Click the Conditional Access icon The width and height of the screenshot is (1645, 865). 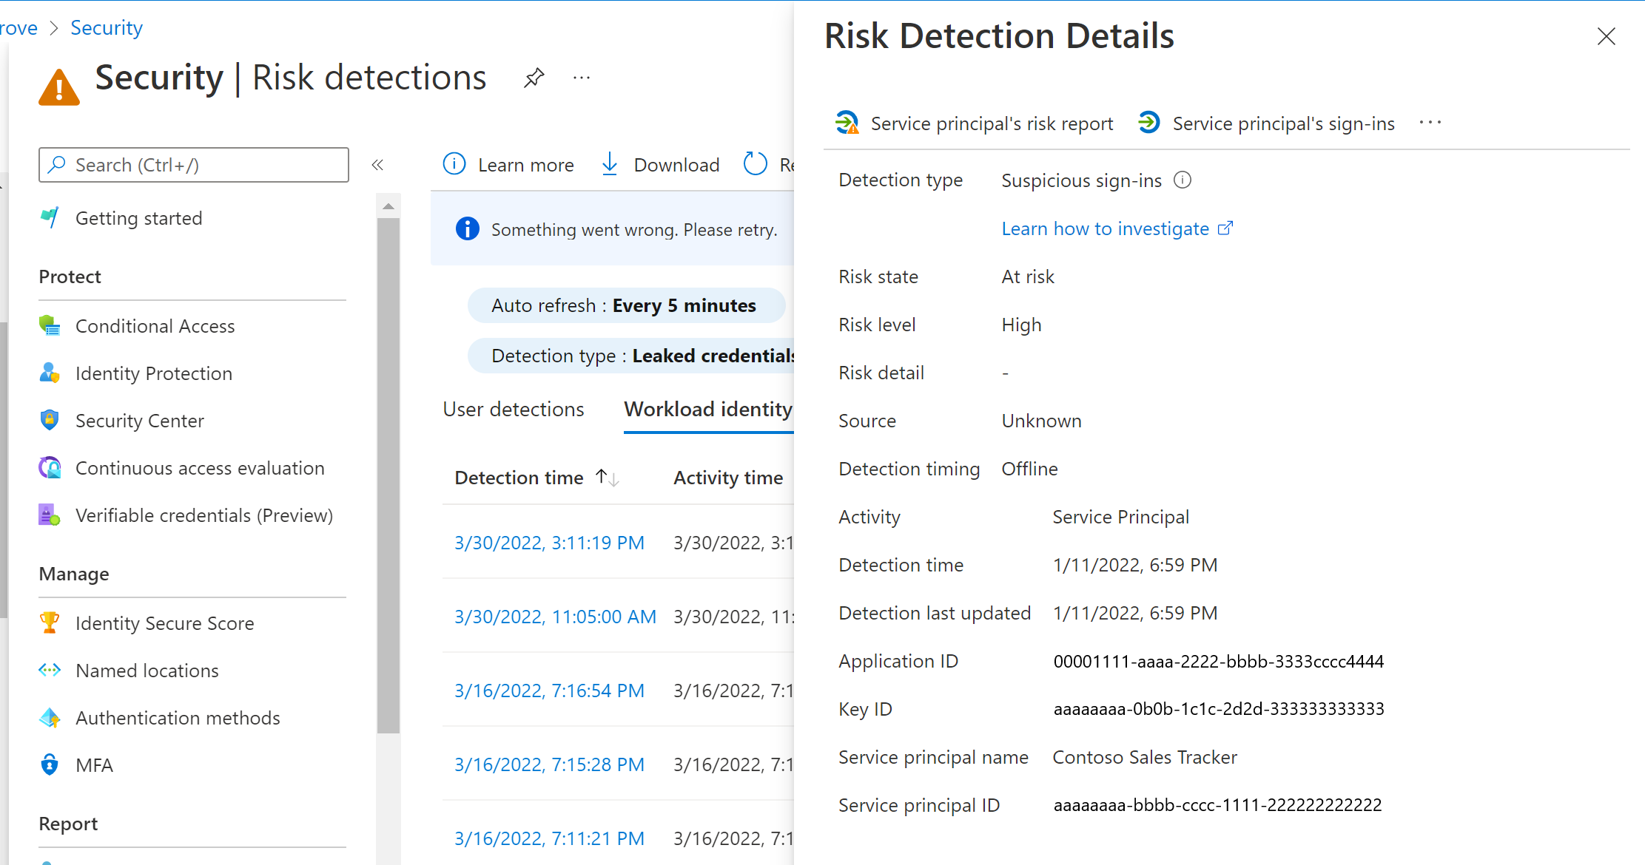[x=51, y=326]
